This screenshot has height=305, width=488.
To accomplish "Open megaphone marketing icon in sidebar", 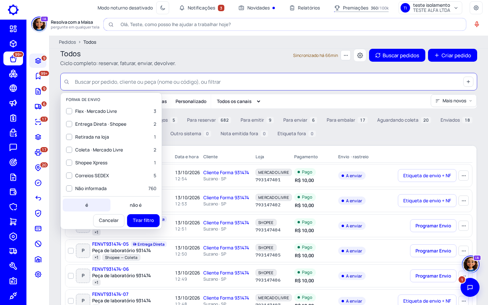I will point(13,103).
